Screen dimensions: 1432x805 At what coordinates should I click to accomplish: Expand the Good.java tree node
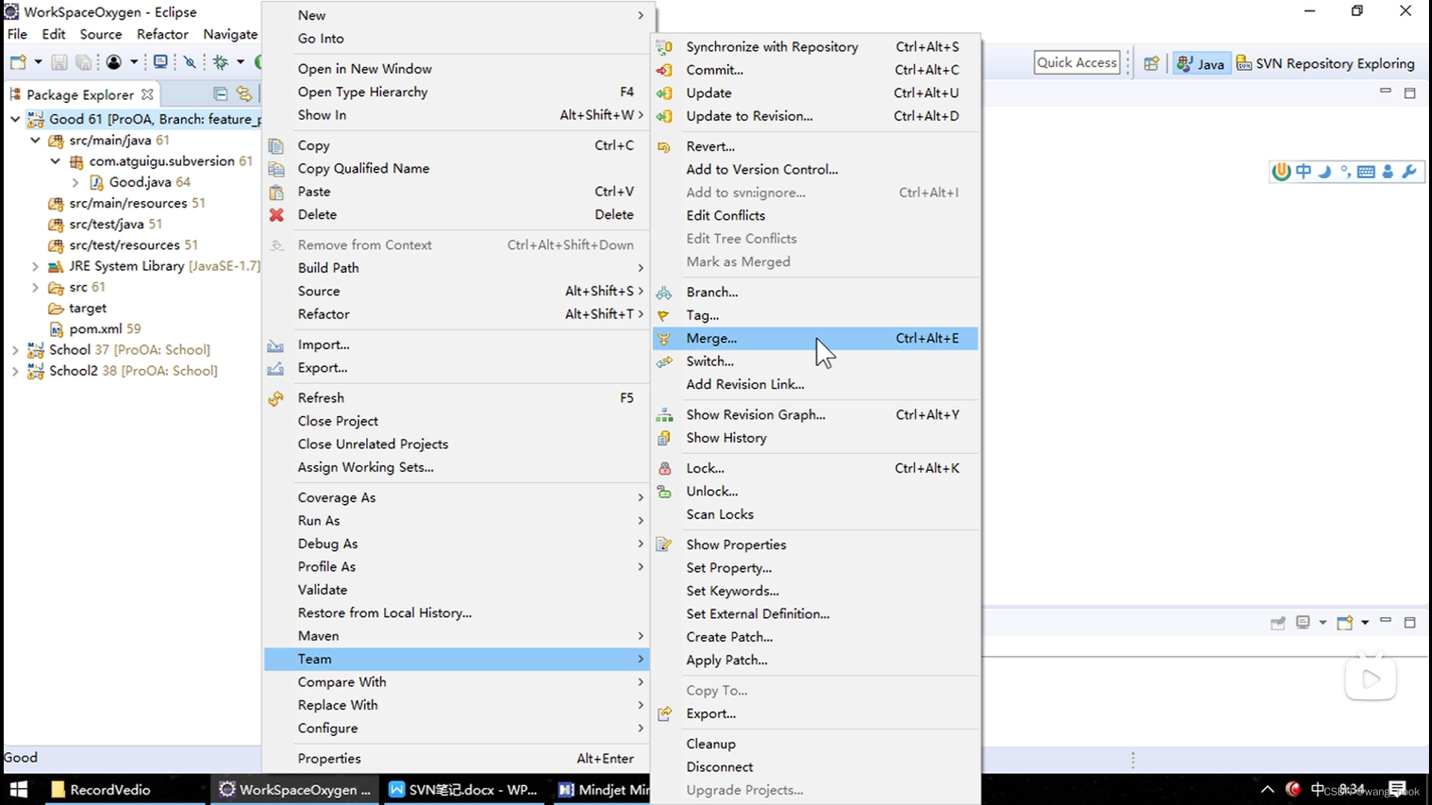coord(75,182)
